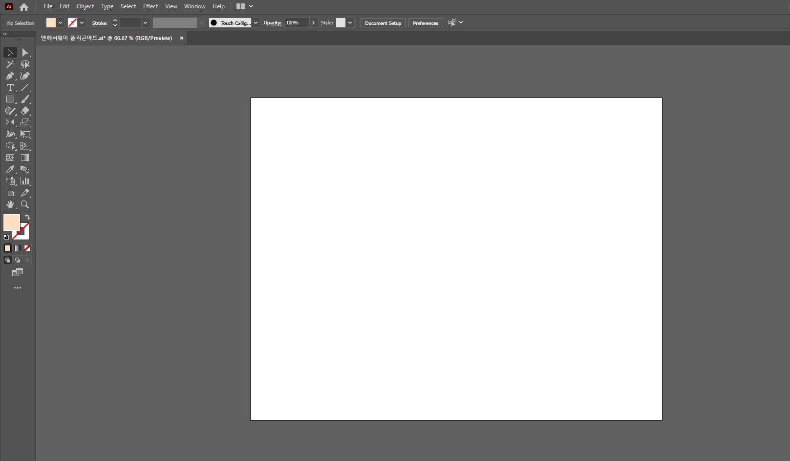
Task: Set paint type to Gradient
Action: pos(17,248)
